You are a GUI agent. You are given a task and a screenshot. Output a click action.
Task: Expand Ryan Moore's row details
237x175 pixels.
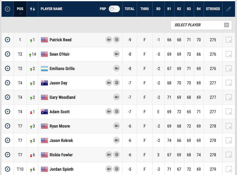[x=8, y=126]
